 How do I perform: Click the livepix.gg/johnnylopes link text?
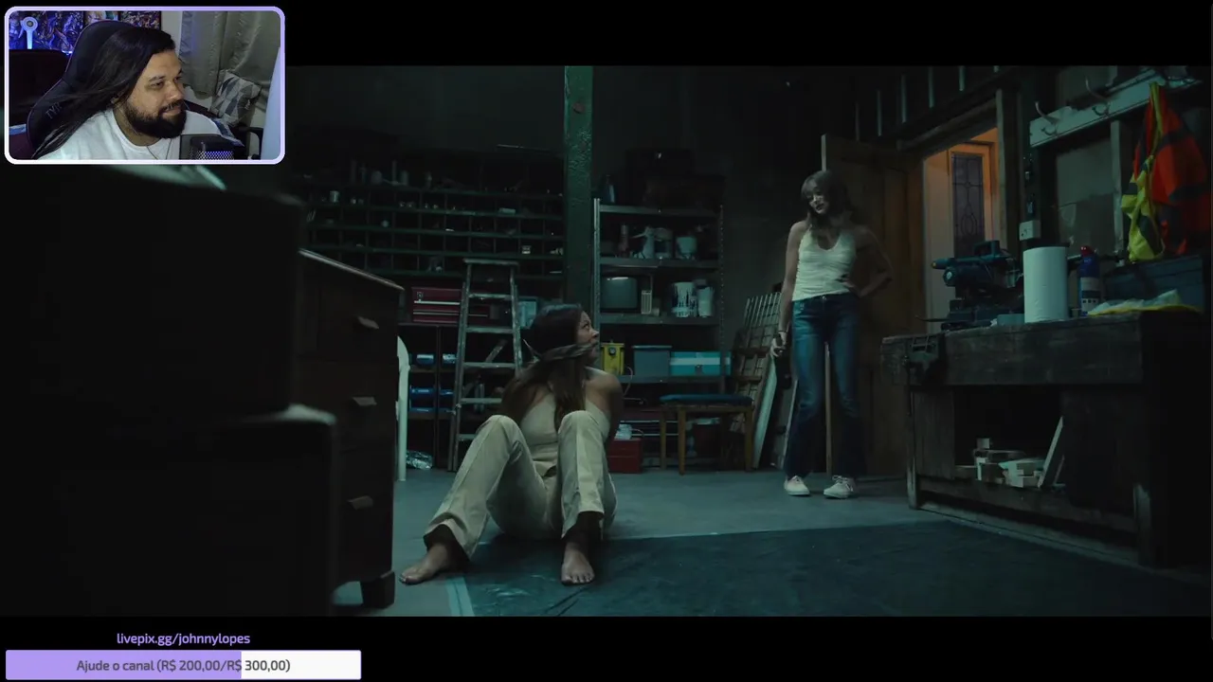pos(183,638)
